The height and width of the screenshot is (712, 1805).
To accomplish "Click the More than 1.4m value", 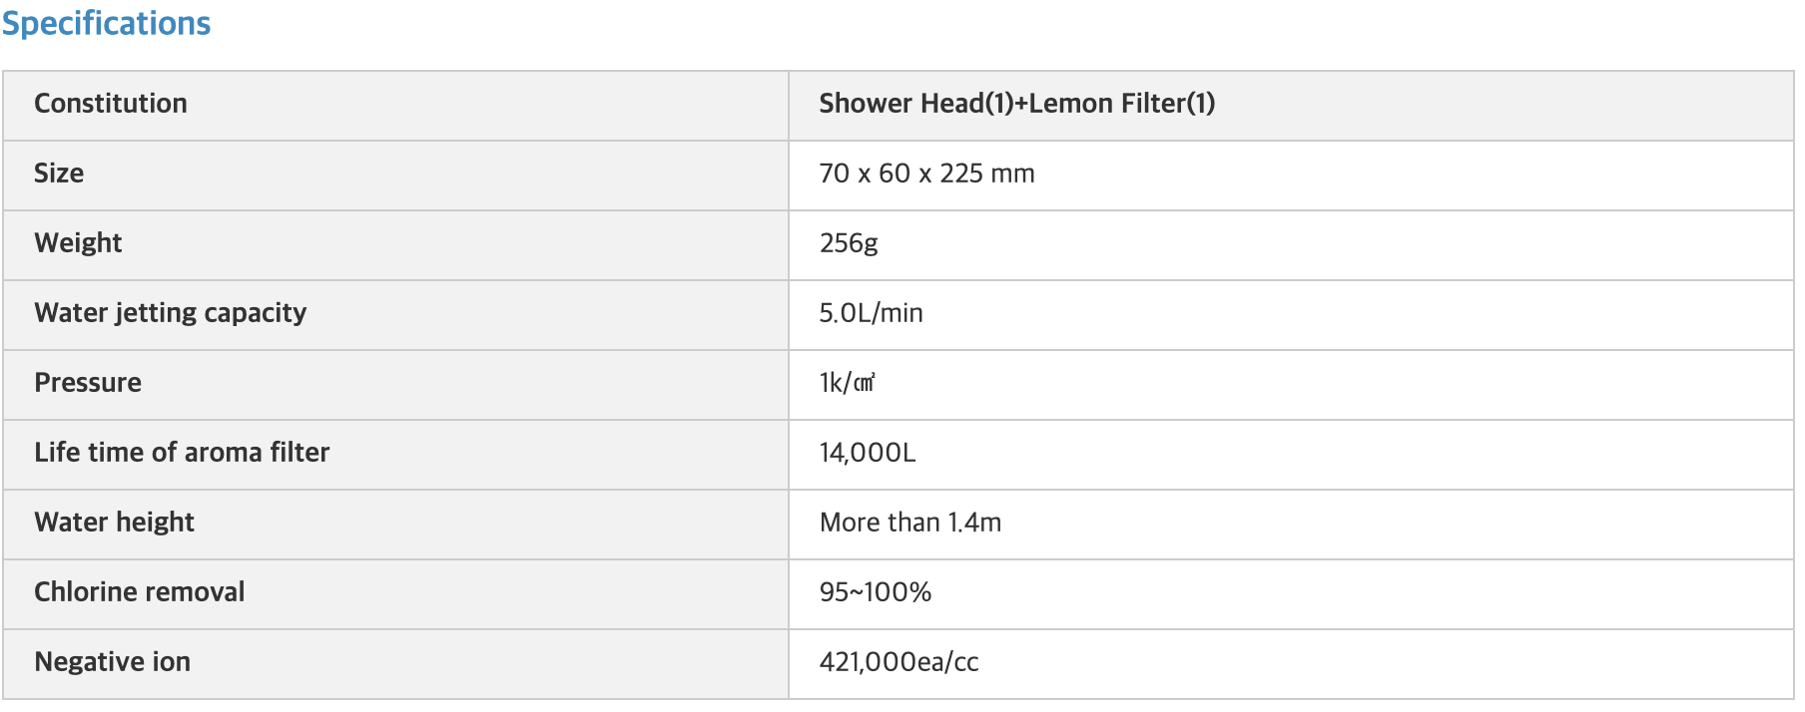I will (910, 523).
